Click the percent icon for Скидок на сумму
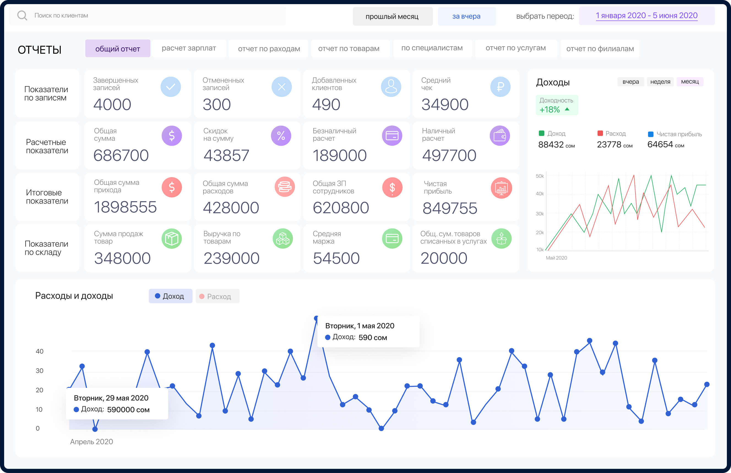This screenshot has width=731, height=473. tap(281, 136)
